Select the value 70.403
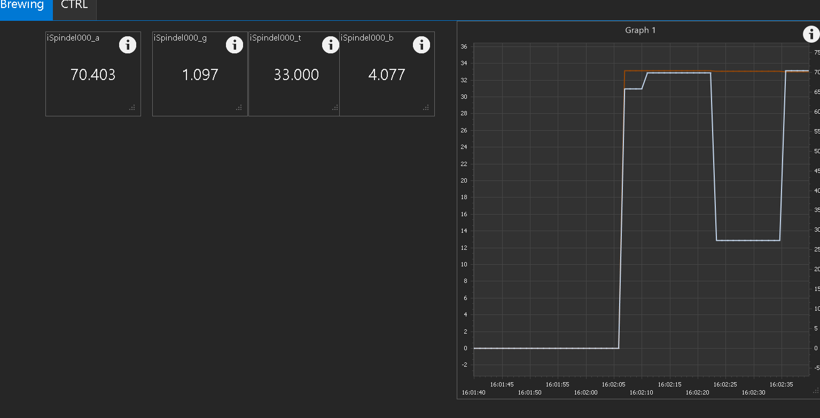The height and width of the screenshot is (418, 820). (x=93, y=75)
